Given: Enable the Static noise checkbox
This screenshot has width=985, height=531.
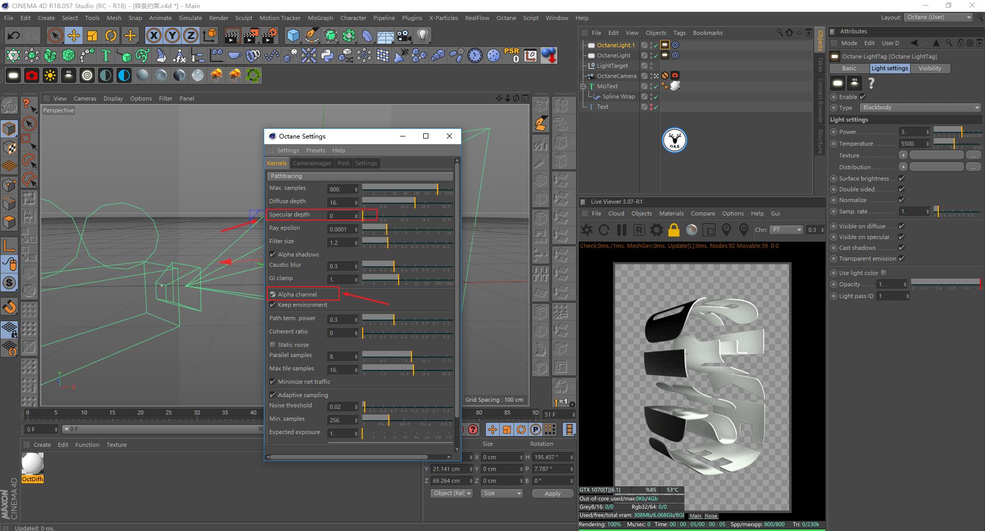Looking at the screenshot, I should tap(272, 344).
